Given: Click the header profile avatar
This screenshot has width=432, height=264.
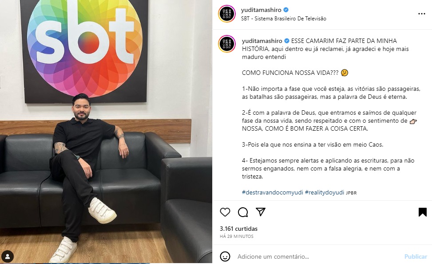Looking at the screenshot, I should click(x=226, y=14).
